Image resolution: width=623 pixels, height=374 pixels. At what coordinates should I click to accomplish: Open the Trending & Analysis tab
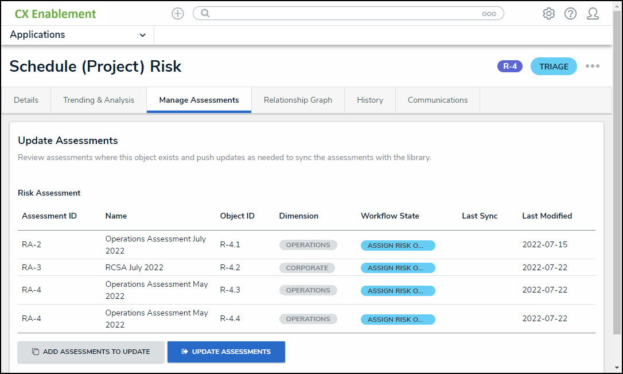pos(99,100)
